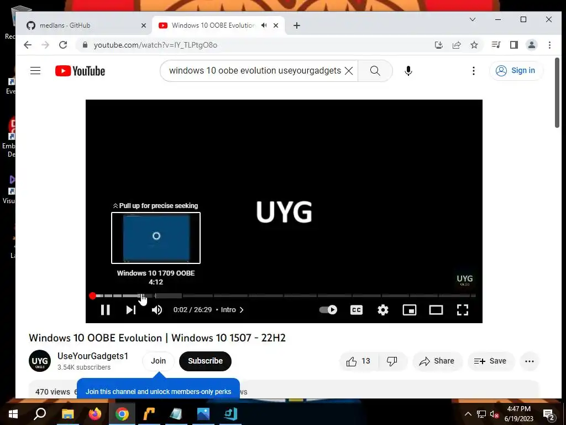Enable miniplayer mode
The image size is (566, 425).
[410, 310]
